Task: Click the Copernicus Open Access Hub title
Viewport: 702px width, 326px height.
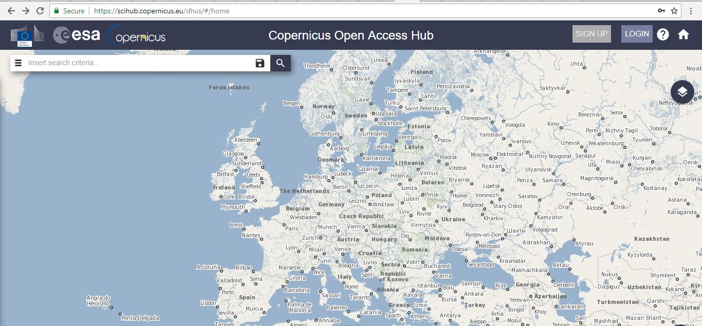Action: click(x=351, y=35)
